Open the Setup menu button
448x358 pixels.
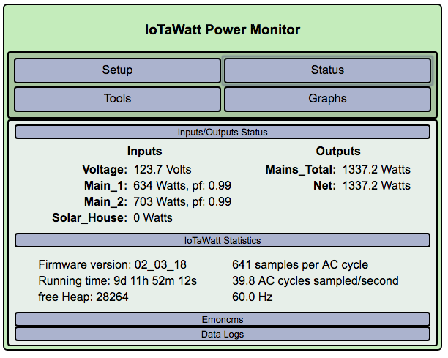tap(117, 70)
